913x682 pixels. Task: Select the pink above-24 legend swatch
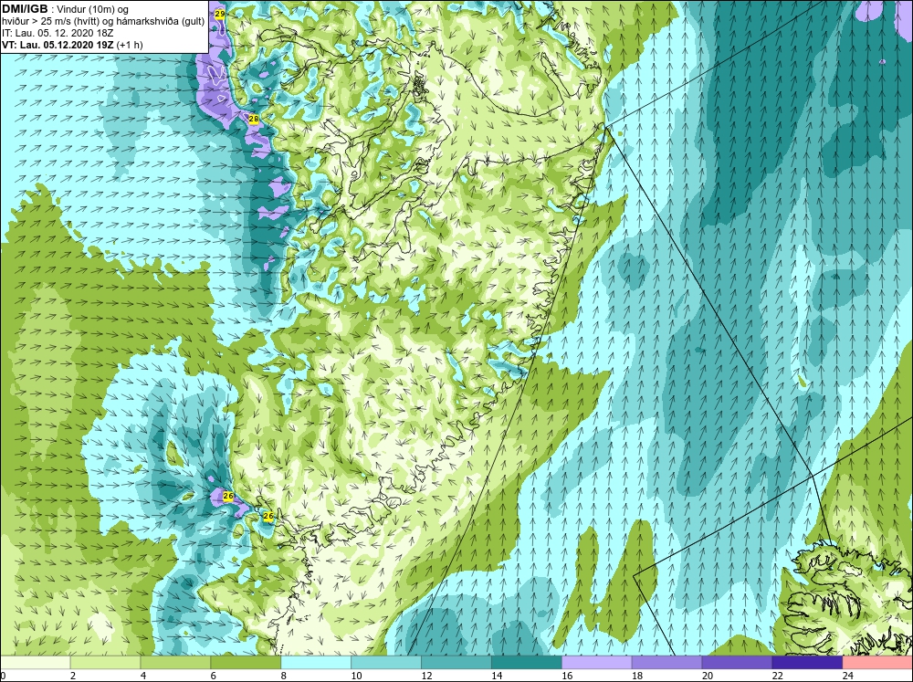pyautogui.click(x=877, y=662)
